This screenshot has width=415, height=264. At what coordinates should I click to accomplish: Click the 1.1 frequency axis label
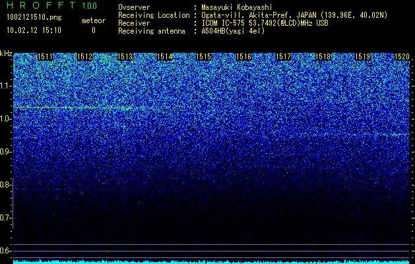click(6, 86)
